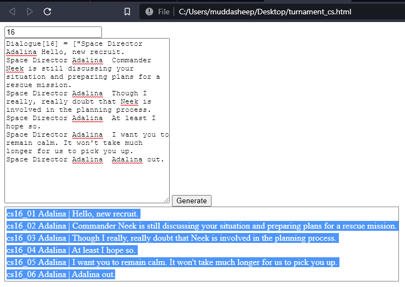The image size is (405, 287).
Task: Grab the textarea resize handle
Action: point(166,200)
